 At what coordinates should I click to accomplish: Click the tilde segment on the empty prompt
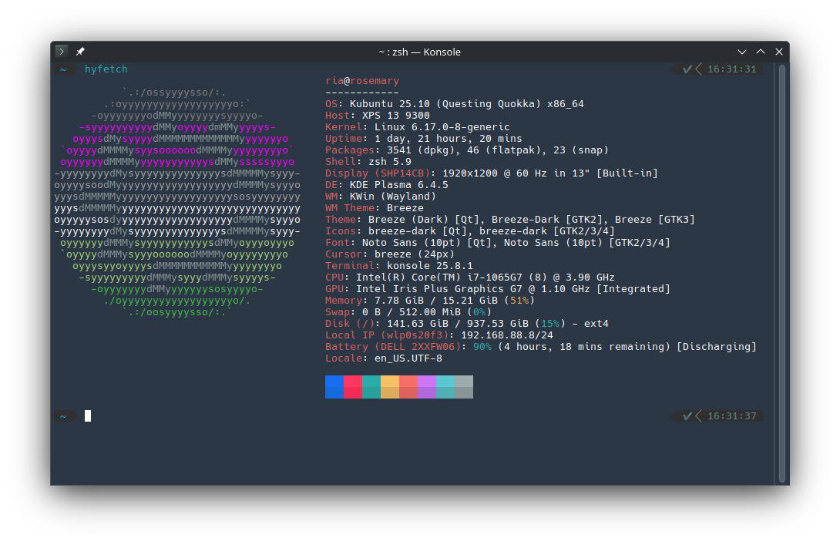click(63, 416)
